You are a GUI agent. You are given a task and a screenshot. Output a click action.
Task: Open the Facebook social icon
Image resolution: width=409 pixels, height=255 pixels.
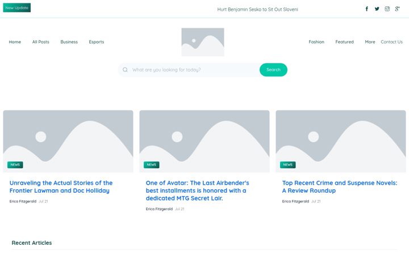click(366, 9)
